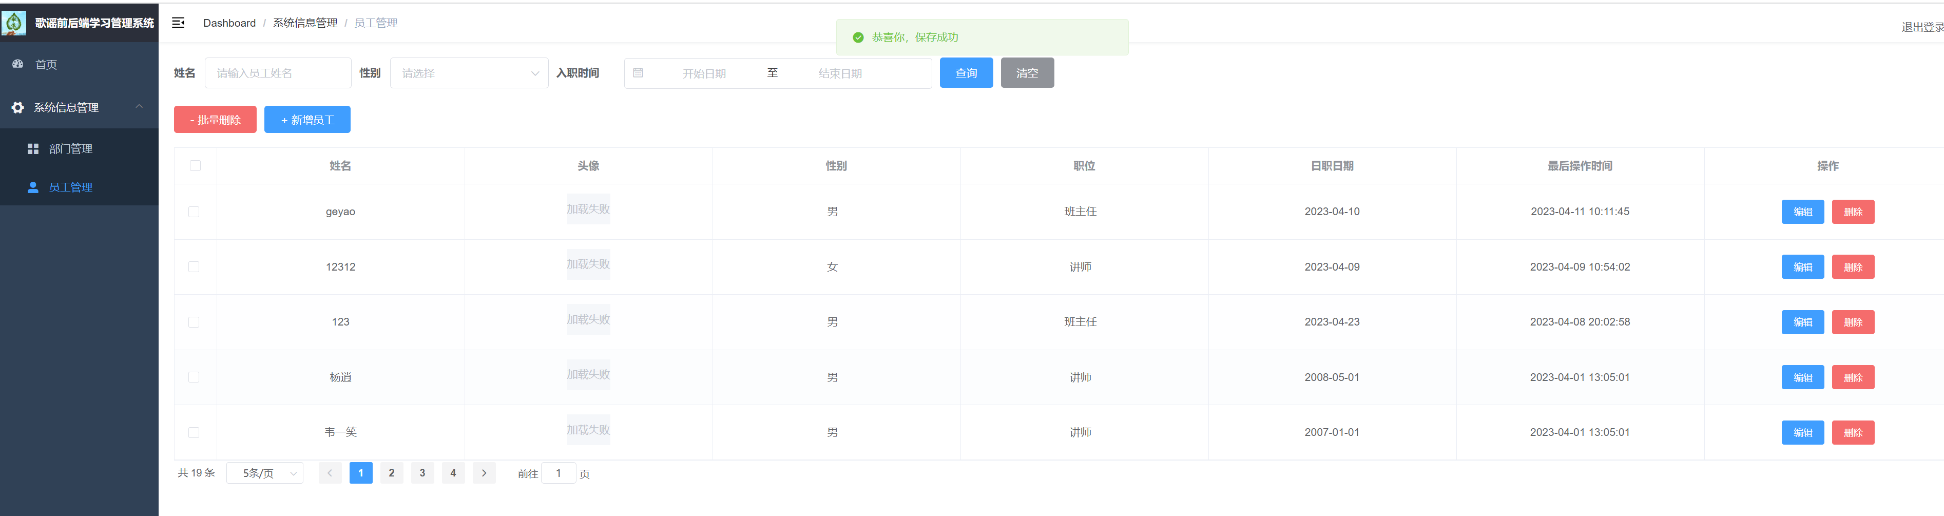Click the green checkmark in success toast
Viewport: 1944px width, 516px height.
click(x=859, y=36)
